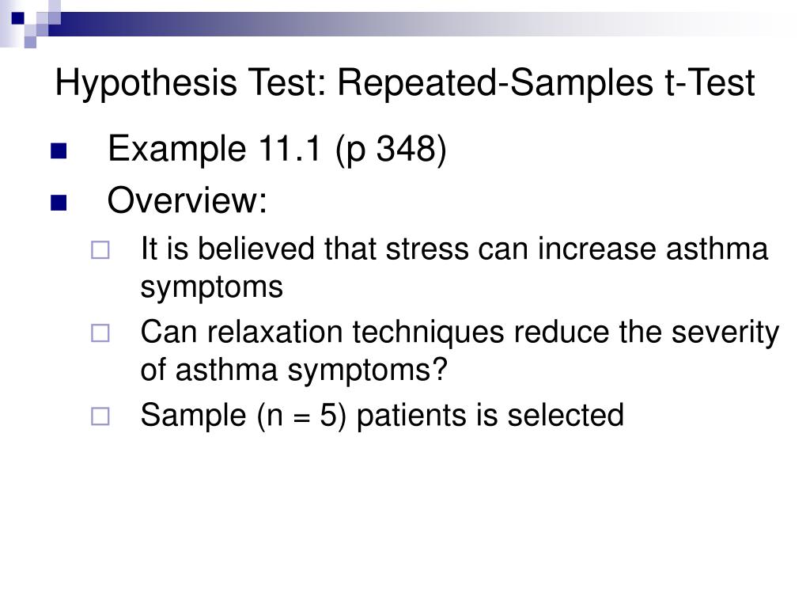This screenshot has width=810, height=608.
Task: Select the hollow bullet before 'Can relaxation techniques'
Action: pos(100,333)
